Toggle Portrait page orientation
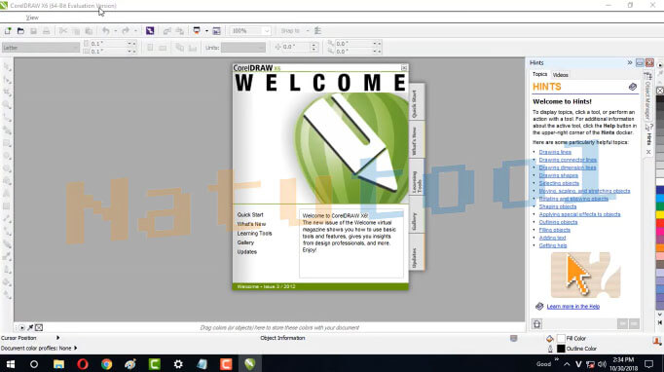Image resolution: width=664 pixels, height=372 pixels. pos(150,48)
